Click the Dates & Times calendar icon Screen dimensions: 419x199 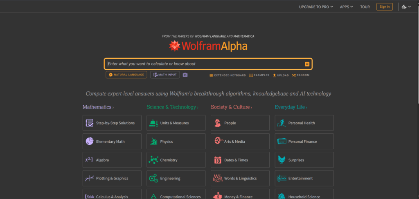click(x=218, y=160)
